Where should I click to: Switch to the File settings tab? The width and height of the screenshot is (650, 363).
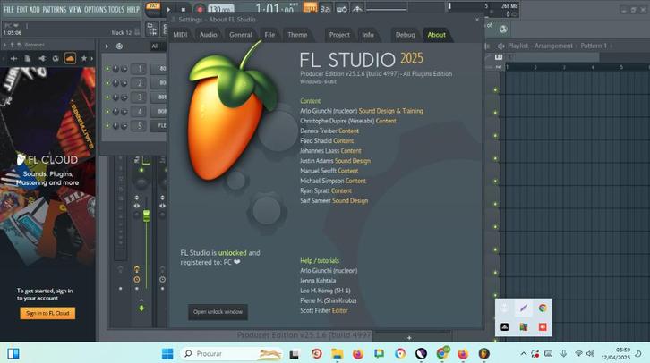269,35
